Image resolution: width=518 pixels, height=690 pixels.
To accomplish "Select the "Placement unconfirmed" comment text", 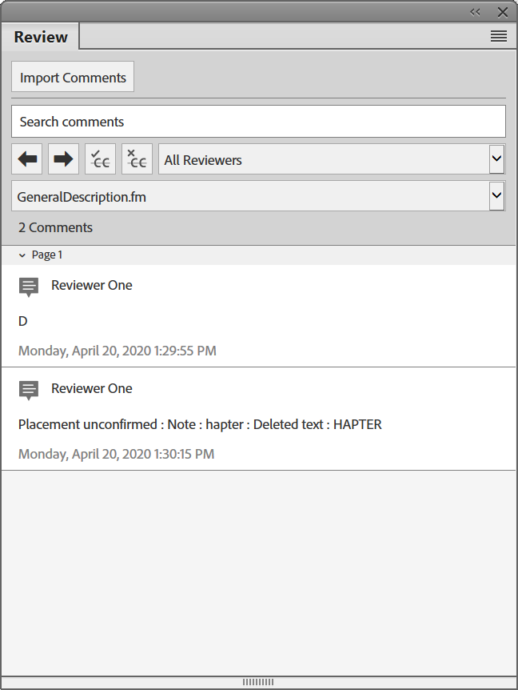I will click(200, 424).
